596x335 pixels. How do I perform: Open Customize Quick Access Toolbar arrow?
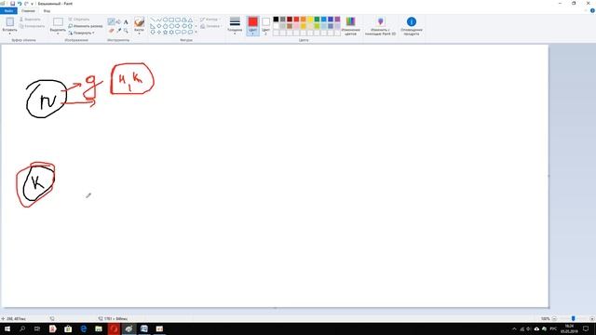tap(33, 4)
